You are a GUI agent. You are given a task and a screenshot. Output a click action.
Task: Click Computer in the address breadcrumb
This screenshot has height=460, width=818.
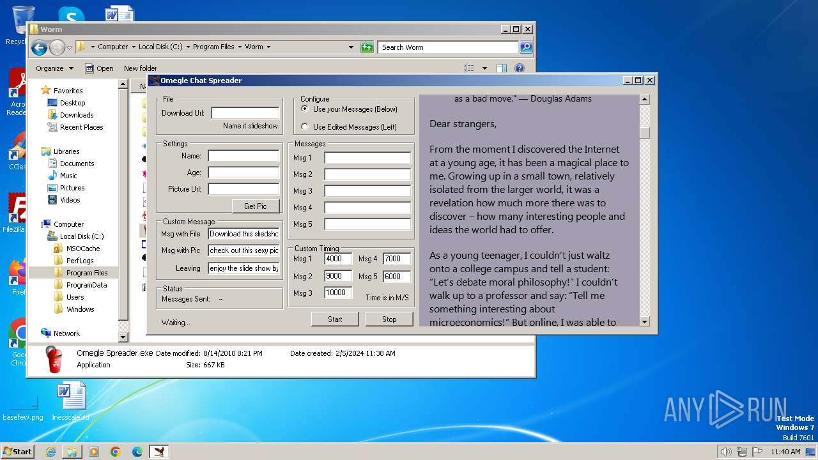(113, 47)
